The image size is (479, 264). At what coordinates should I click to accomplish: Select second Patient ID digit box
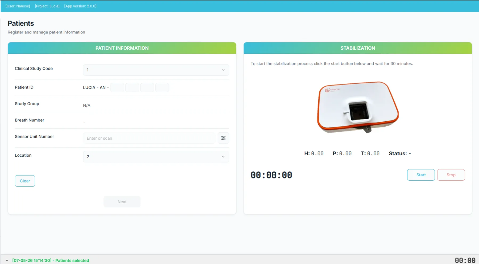pyautogui.click(x=132, y=87)
